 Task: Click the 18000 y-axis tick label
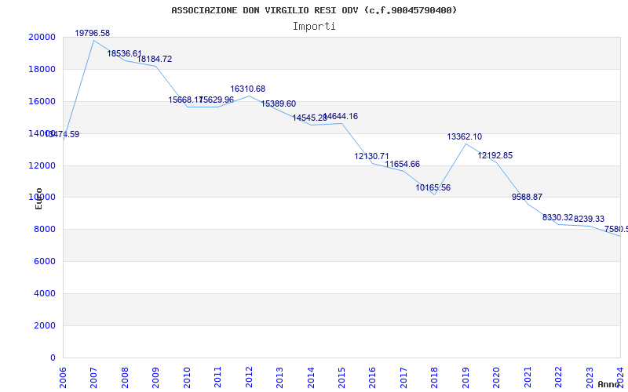[42, 69]
